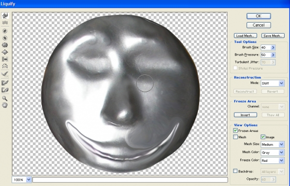Click the Reconstruction heading
Screen dimensions: 290x186
pos(247,77)
